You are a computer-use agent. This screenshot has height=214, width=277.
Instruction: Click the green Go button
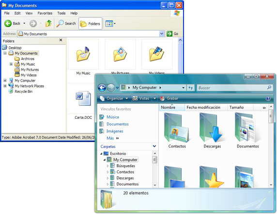pos(172,34)
